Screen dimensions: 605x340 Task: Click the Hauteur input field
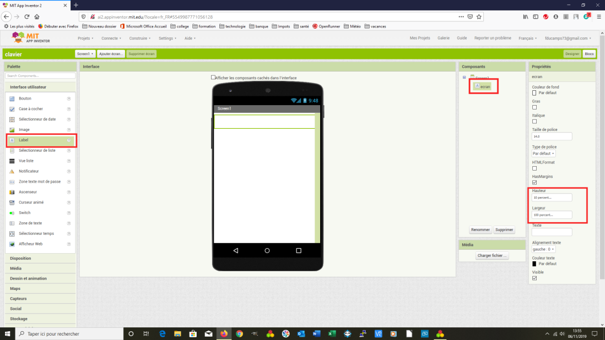tap(552, 198)
